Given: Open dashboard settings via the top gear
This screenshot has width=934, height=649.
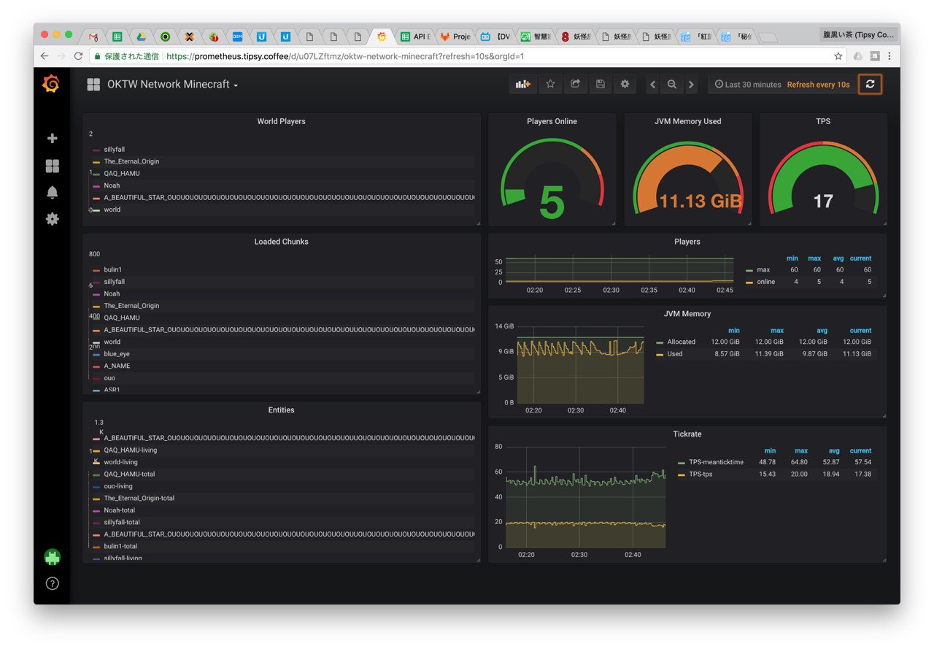Looking at the screenshot, I should [x=625, y=85].
